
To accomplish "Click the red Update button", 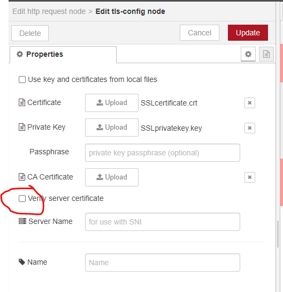I will (x=248, y=33).
